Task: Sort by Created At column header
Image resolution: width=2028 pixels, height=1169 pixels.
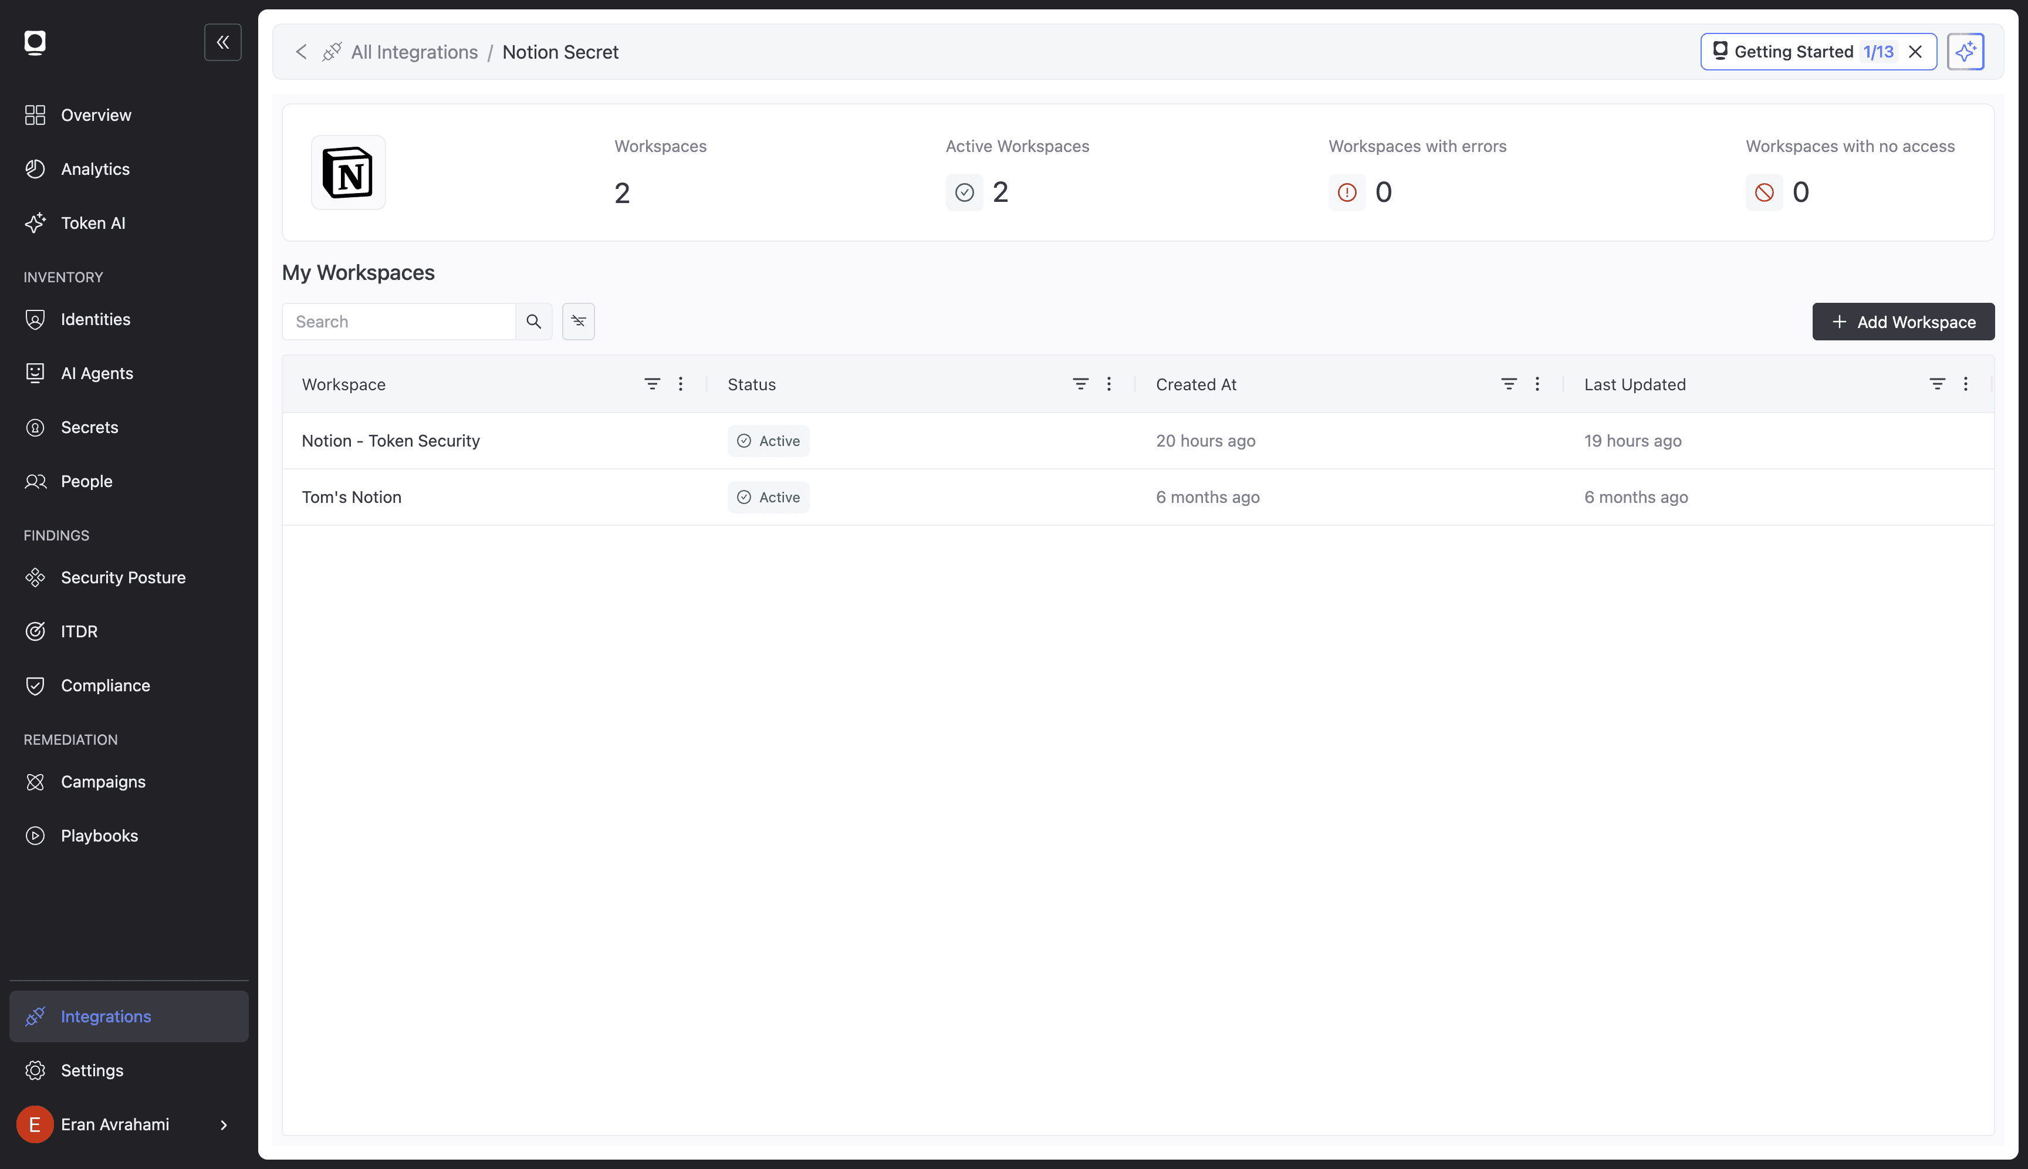Action: coord(1195,384)
